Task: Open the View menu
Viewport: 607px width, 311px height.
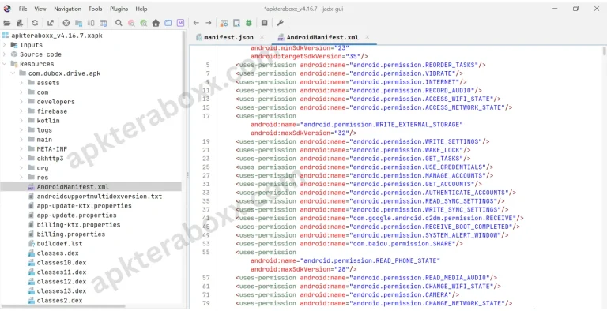Action: point(40,9)
